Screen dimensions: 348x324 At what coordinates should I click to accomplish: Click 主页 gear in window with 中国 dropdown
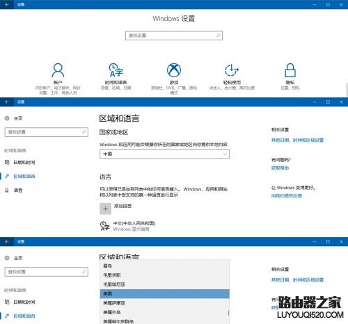(x=7, y=118)
